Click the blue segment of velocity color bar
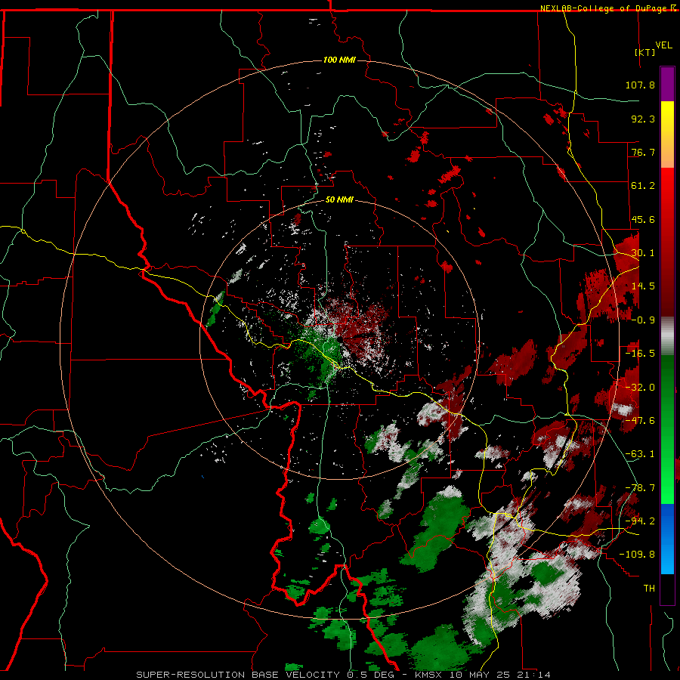This screenshot has height=680, width=680. tap(667, 539)
